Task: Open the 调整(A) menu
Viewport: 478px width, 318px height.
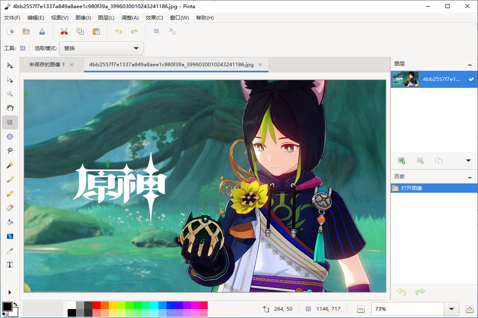Action: 130,18
